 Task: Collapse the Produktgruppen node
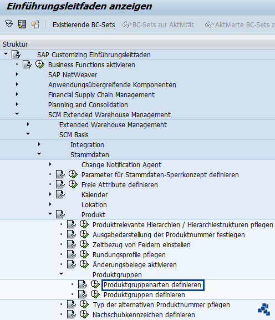62,274
